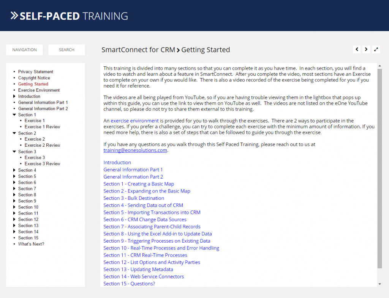Open Section 11 - CRM Real-Time Processes
The image size is (389, 298).
145,255
